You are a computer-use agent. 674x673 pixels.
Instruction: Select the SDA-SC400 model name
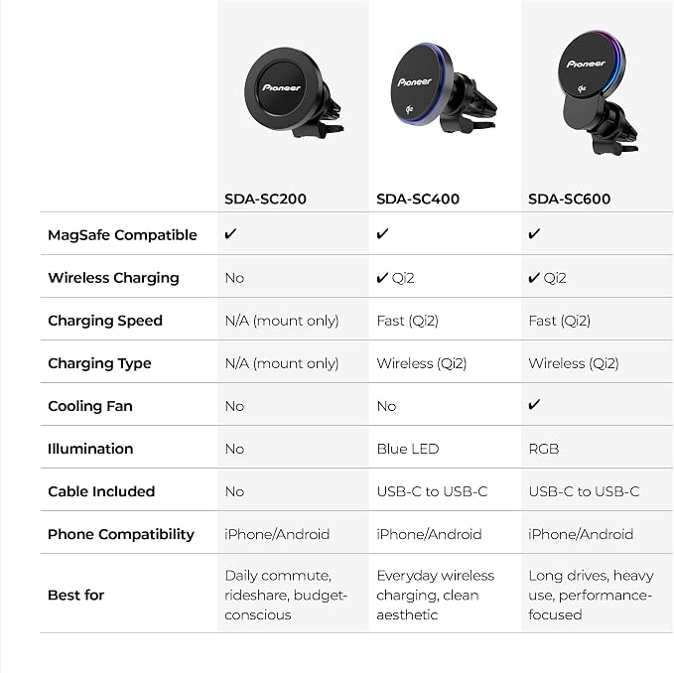[x=418, y=199]
